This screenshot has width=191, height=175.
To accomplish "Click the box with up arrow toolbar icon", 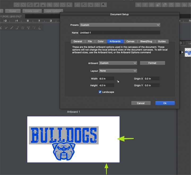I will [x=171, y=5].
